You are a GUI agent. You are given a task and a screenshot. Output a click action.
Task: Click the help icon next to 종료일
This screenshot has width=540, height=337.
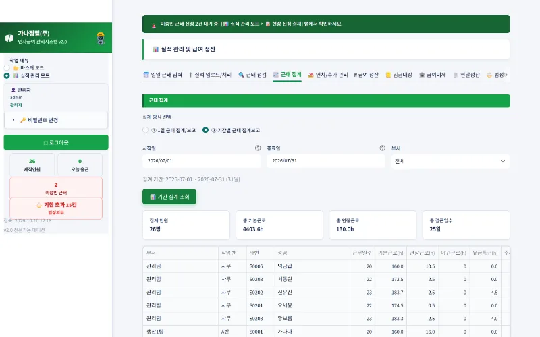point(382,148)
